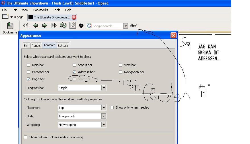Click the Fast forward double-arrow icon
This screenshot has height=144, width=250.
54,26
